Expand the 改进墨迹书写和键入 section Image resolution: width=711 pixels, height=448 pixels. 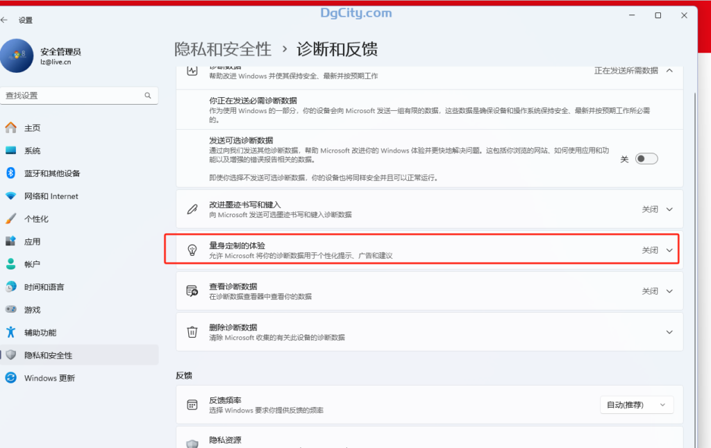click(x=669, y=209)
